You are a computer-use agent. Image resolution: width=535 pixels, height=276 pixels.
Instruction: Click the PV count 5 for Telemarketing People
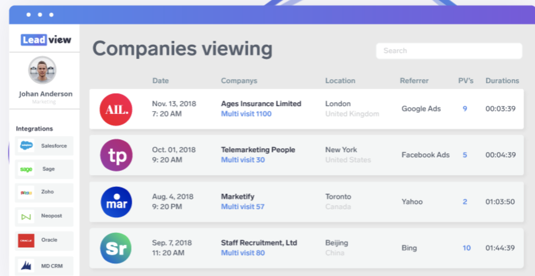click(x=465, y=155)
